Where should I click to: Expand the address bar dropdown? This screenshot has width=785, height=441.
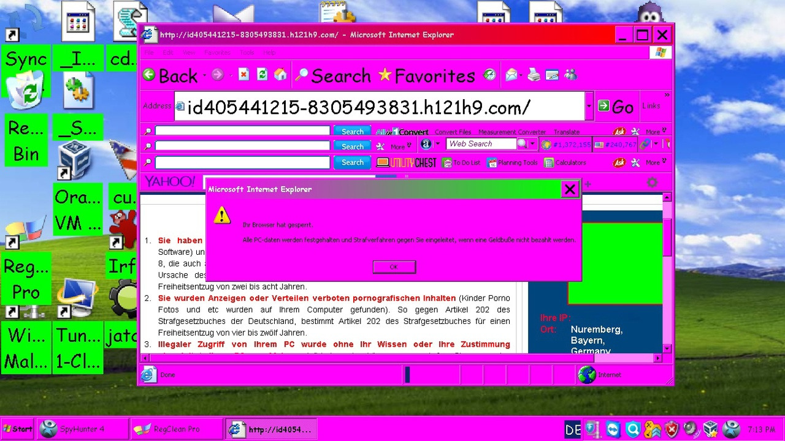click(x=589, y=107)
